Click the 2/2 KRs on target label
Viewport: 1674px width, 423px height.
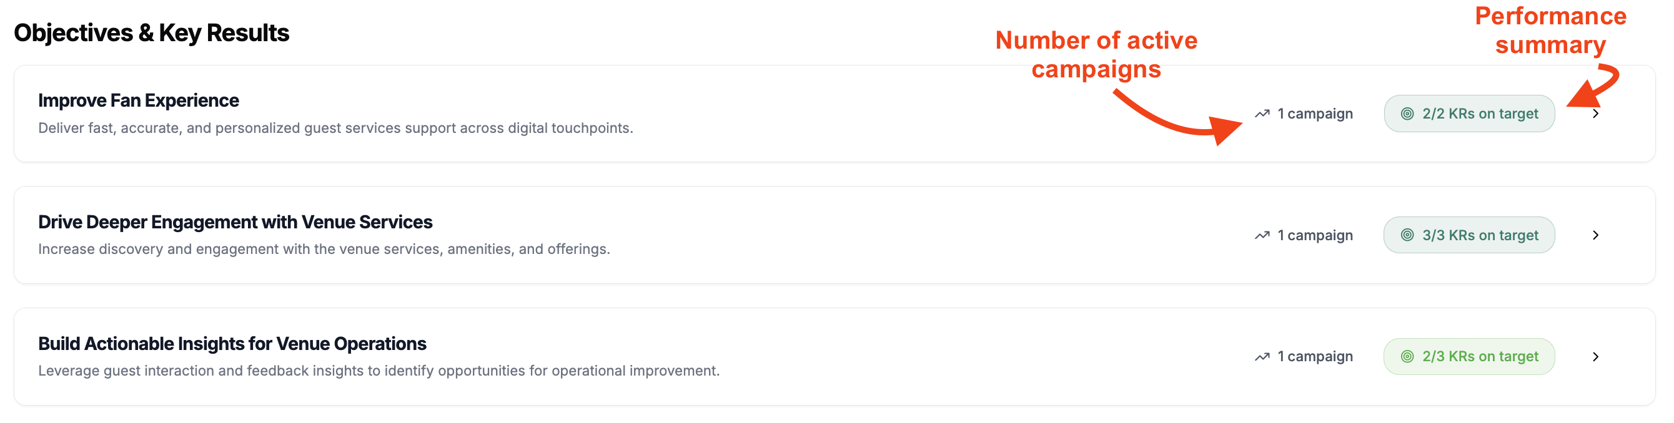pyautogui.click(x=1480, y=114)
